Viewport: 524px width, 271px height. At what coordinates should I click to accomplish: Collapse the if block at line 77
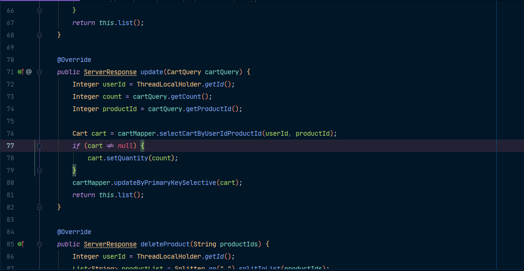[x=40, y=146]
